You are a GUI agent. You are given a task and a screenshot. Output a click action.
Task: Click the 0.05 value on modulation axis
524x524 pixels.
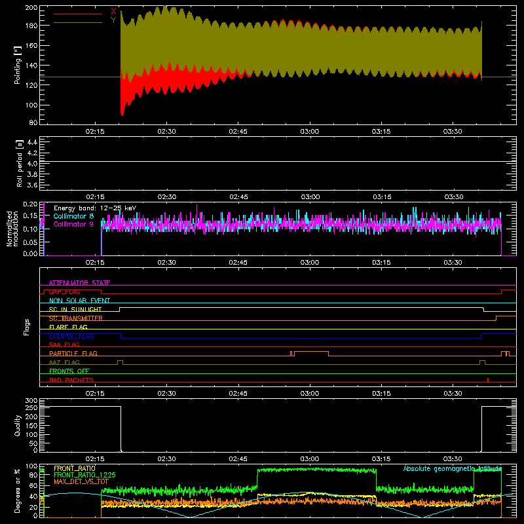[30, 242]
